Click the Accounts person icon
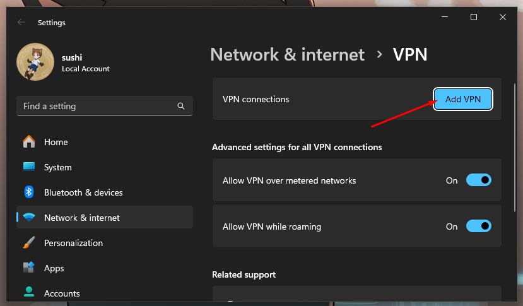The image size is (523, 306). click(29, 293)
